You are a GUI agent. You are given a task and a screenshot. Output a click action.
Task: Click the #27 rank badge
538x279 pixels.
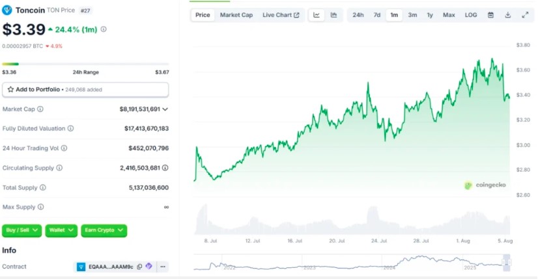coord(85,10)
